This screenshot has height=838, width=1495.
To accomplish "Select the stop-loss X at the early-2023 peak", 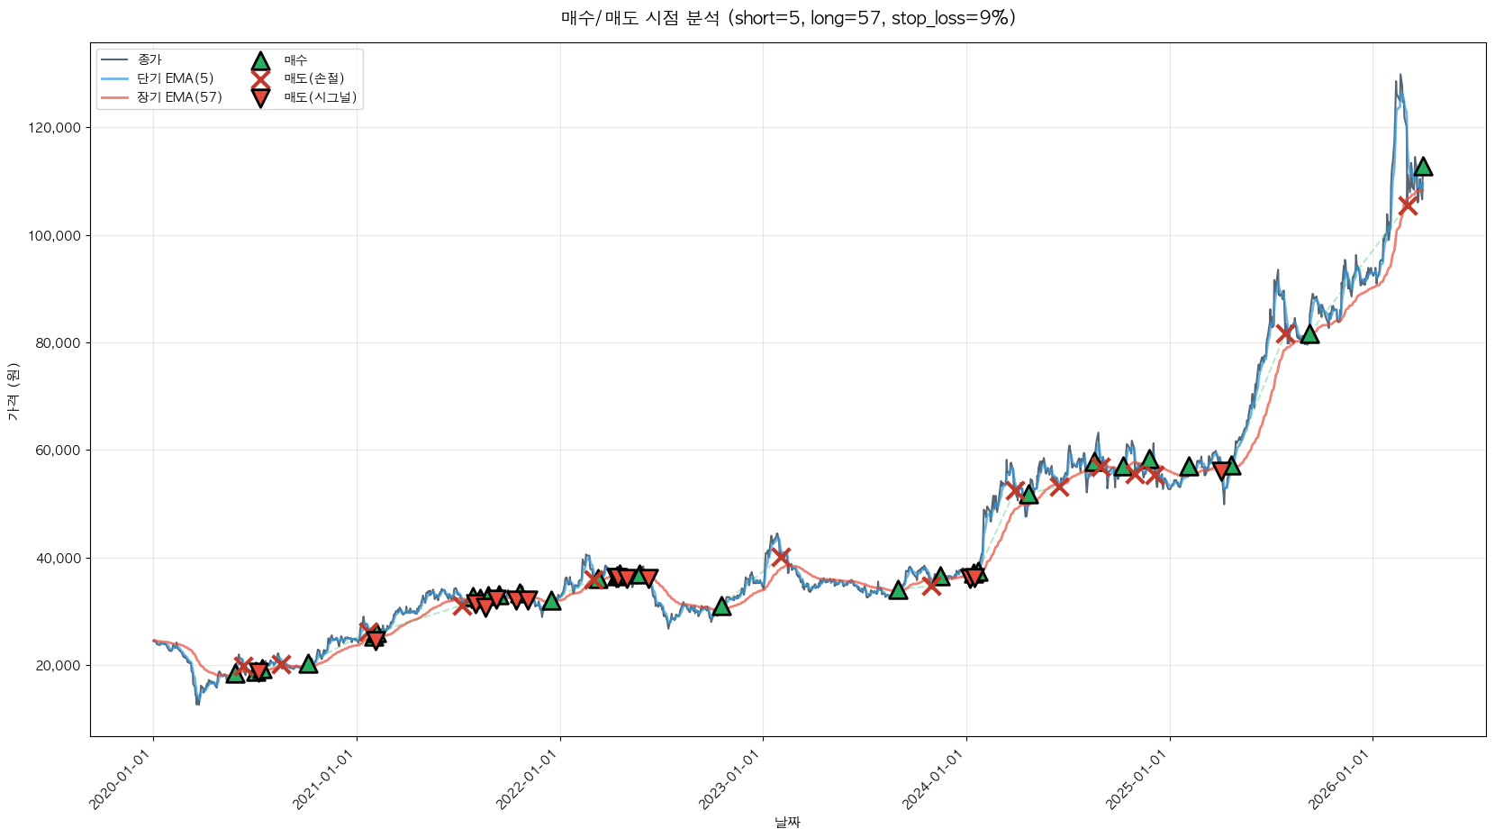I will click(781, 557).
